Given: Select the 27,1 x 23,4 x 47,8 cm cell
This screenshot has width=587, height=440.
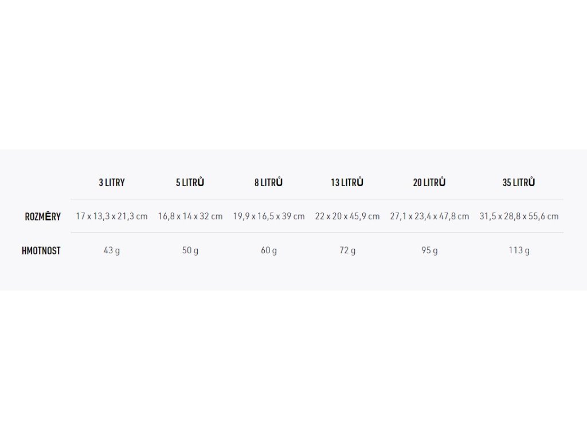Looking at the screenshot, I should click(429, 216).
